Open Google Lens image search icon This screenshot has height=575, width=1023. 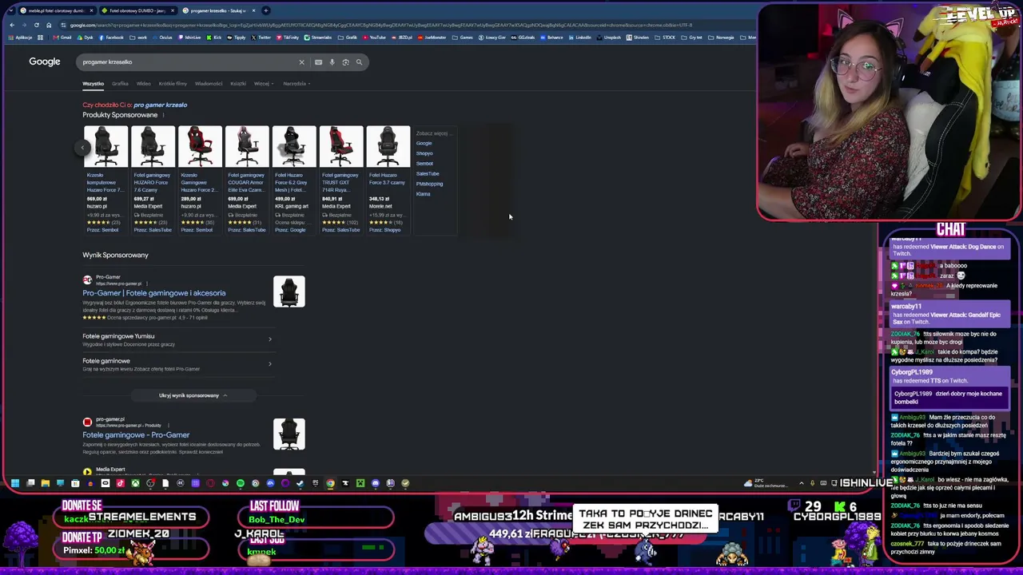tap(345, 61)
